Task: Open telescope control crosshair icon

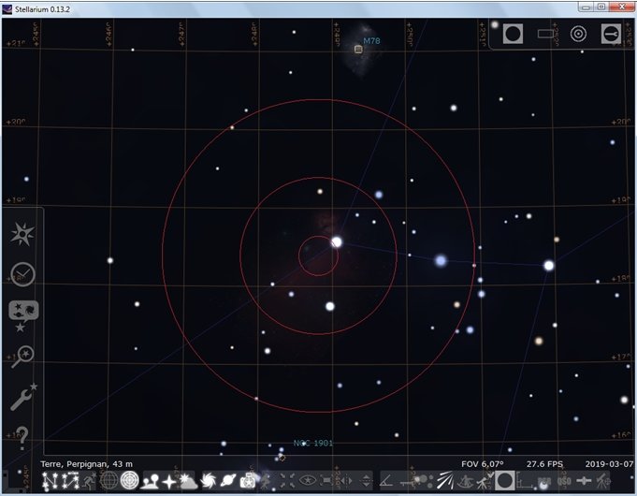Action: [603, 481]
